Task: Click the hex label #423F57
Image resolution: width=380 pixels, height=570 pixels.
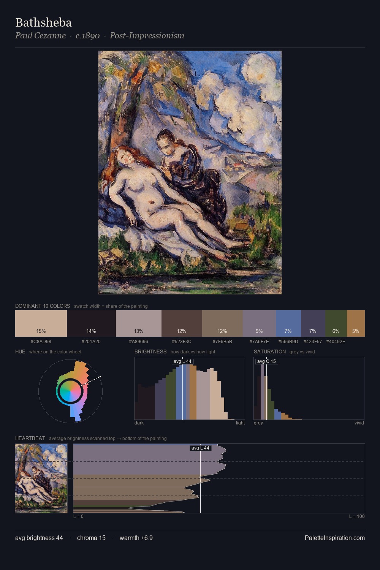Action: (x=313, y=342)
